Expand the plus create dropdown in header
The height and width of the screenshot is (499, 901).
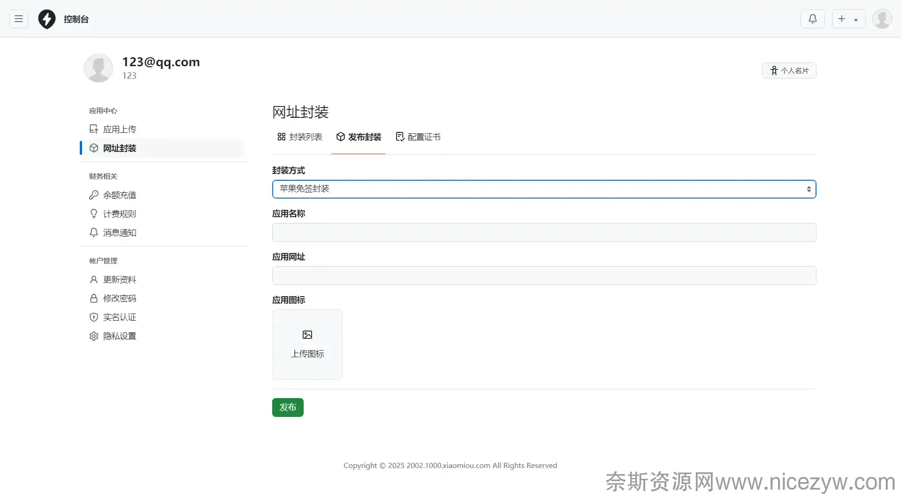848,19
